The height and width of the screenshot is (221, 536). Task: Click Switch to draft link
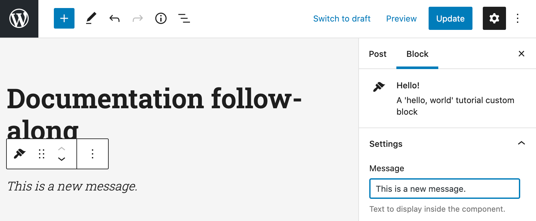click(x=342, y=19)
